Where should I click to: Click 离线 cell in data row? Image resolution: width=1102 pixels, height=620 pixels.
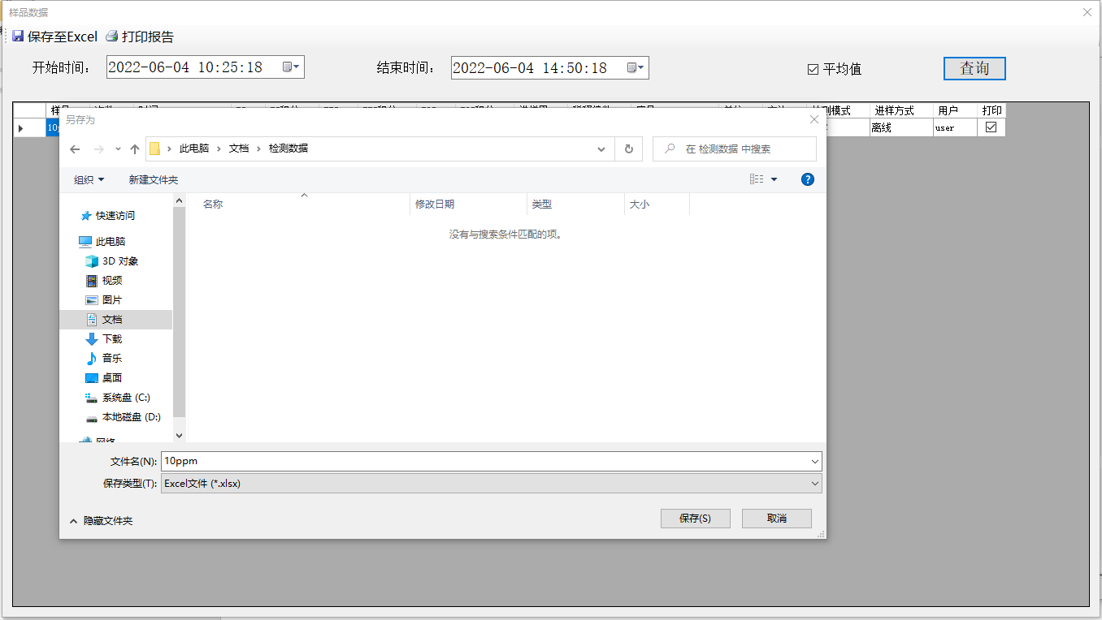pos(901,127)
